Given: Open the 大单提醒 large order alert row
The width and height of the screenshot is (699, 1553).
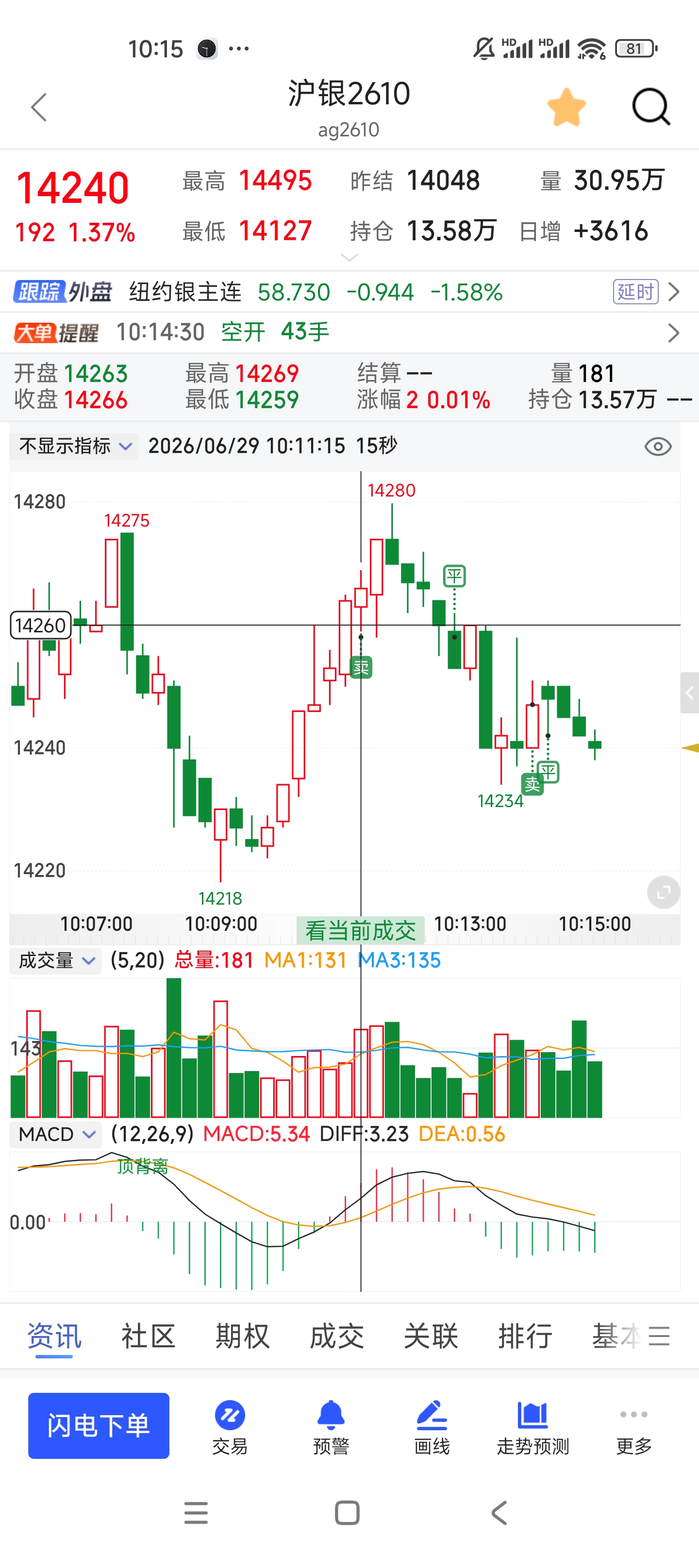Looking at the screenshot, I should coord(349,332).
